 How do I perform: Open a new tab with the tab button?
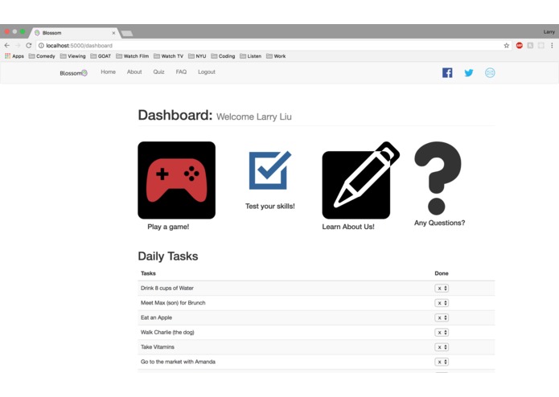127,34
